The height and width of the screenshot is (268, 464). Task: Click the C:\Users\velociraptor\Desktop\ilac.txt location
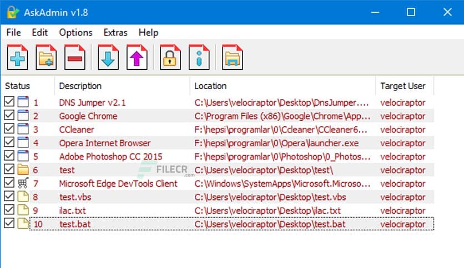[x=268, y=211]
